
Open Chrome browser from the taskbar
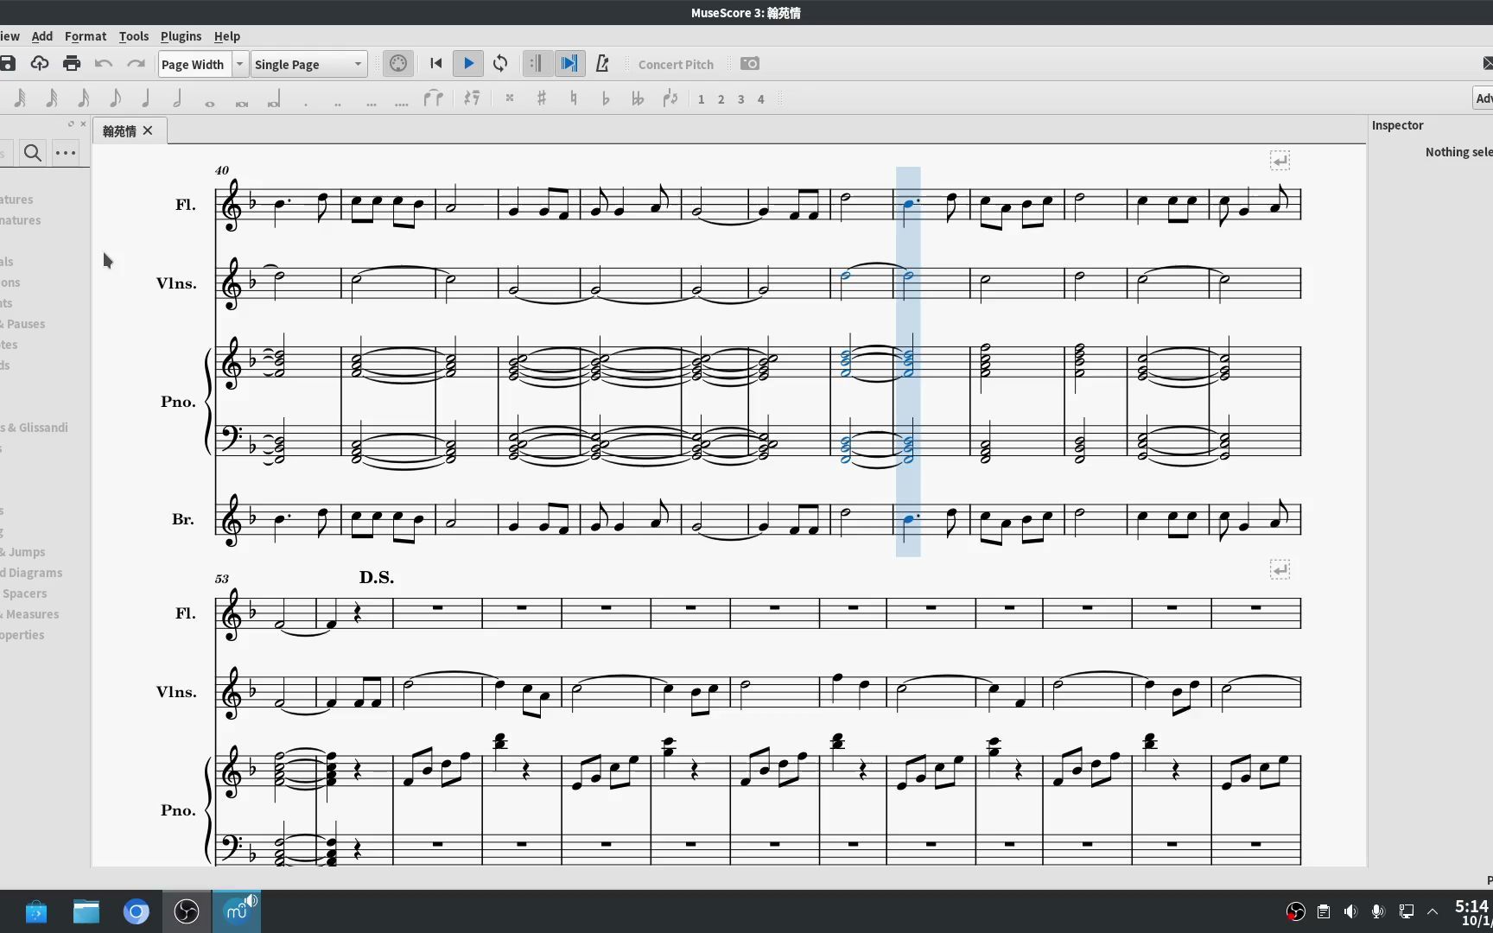click(x=137, y=911)
